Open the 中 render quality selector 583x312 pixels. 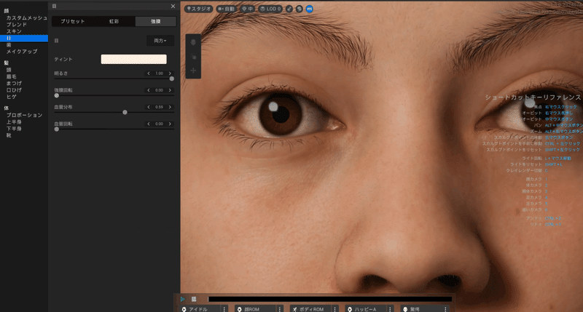coord(247,9)
